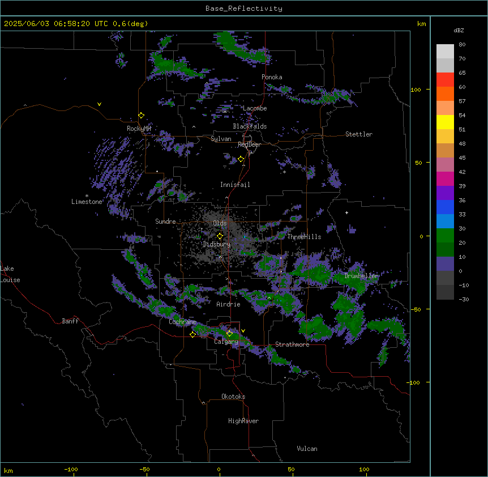Click the dBZ legend heading

coord(459,30)
